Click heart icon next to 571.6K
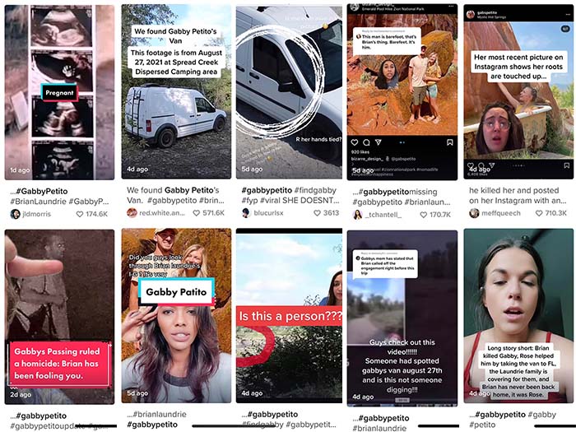The height and width of the screenshot is (432, 576). point(197,213)
